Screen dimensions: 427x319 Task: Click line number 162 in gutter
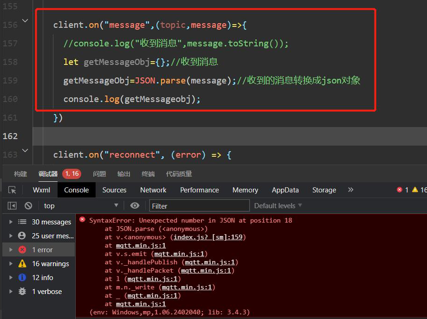click(10, 136)
